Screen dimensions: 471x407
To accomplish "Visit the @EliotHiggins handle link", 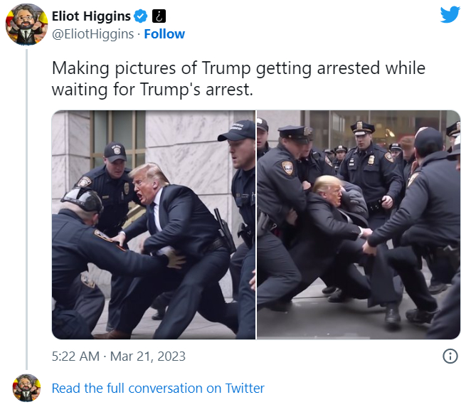I will [92, 34].
